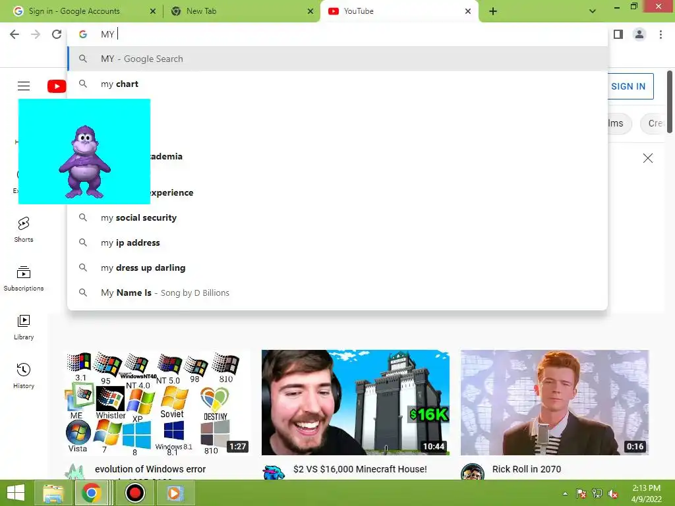Close the Sign in - Google Accounts tab
The width and height of the screenshot is (675, 506).
click(153, 11)
